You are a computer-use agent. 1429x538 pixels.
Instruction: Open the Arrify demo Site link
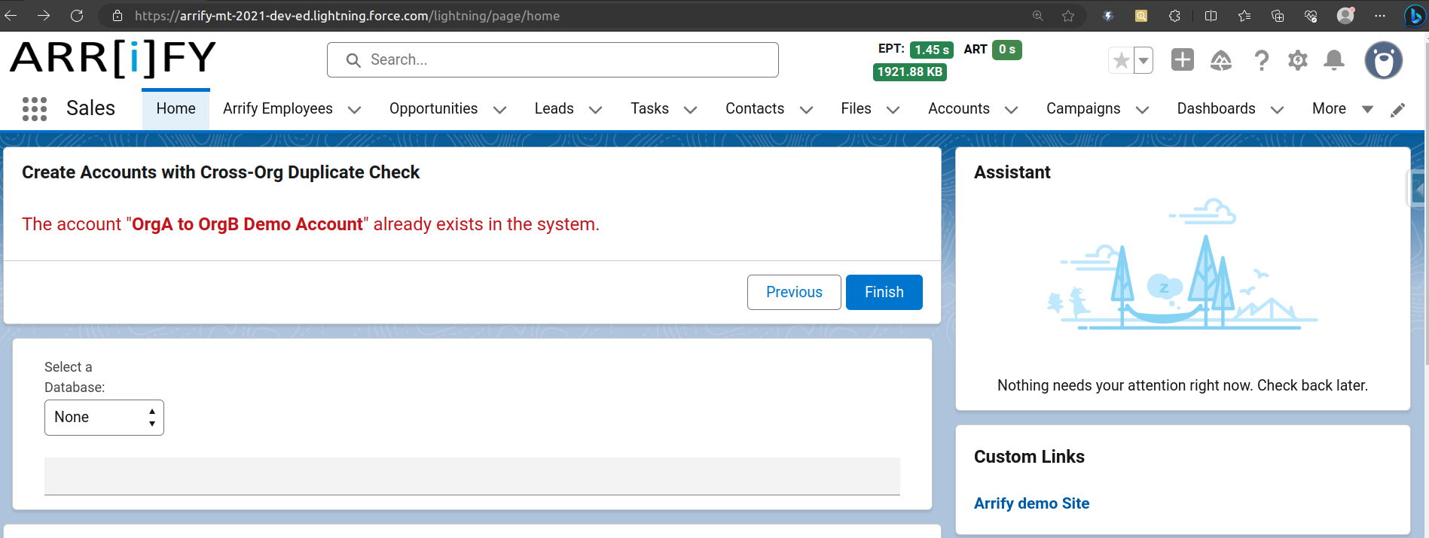coord(1031,503)
